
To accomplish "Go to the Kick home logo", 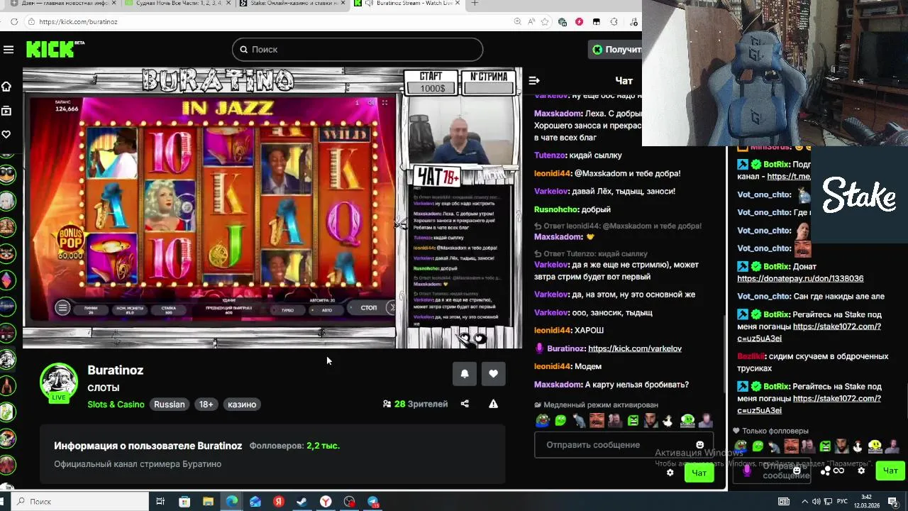I will coord(55,49).
